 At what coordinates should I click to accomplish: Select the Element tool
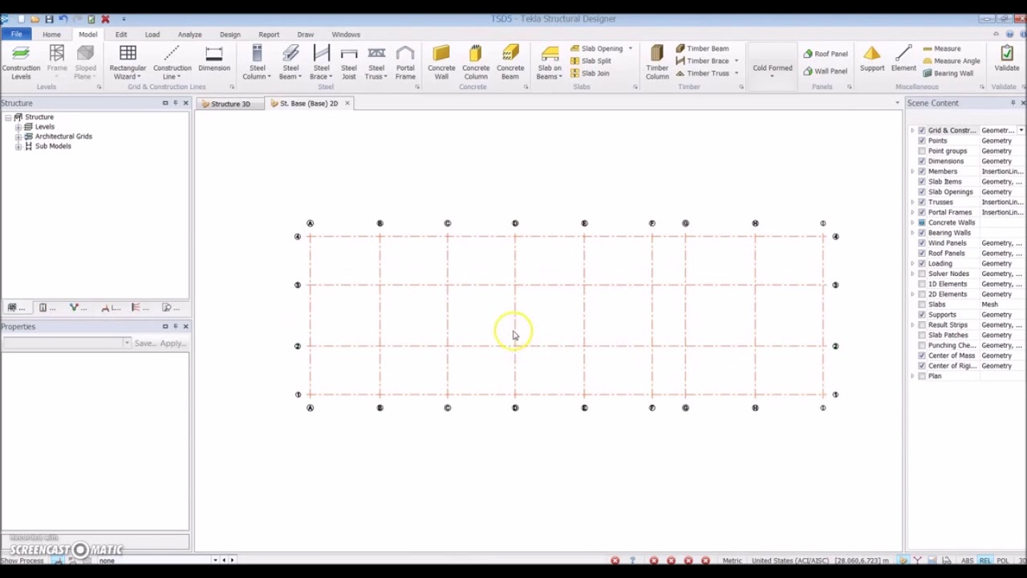[903, 59]
